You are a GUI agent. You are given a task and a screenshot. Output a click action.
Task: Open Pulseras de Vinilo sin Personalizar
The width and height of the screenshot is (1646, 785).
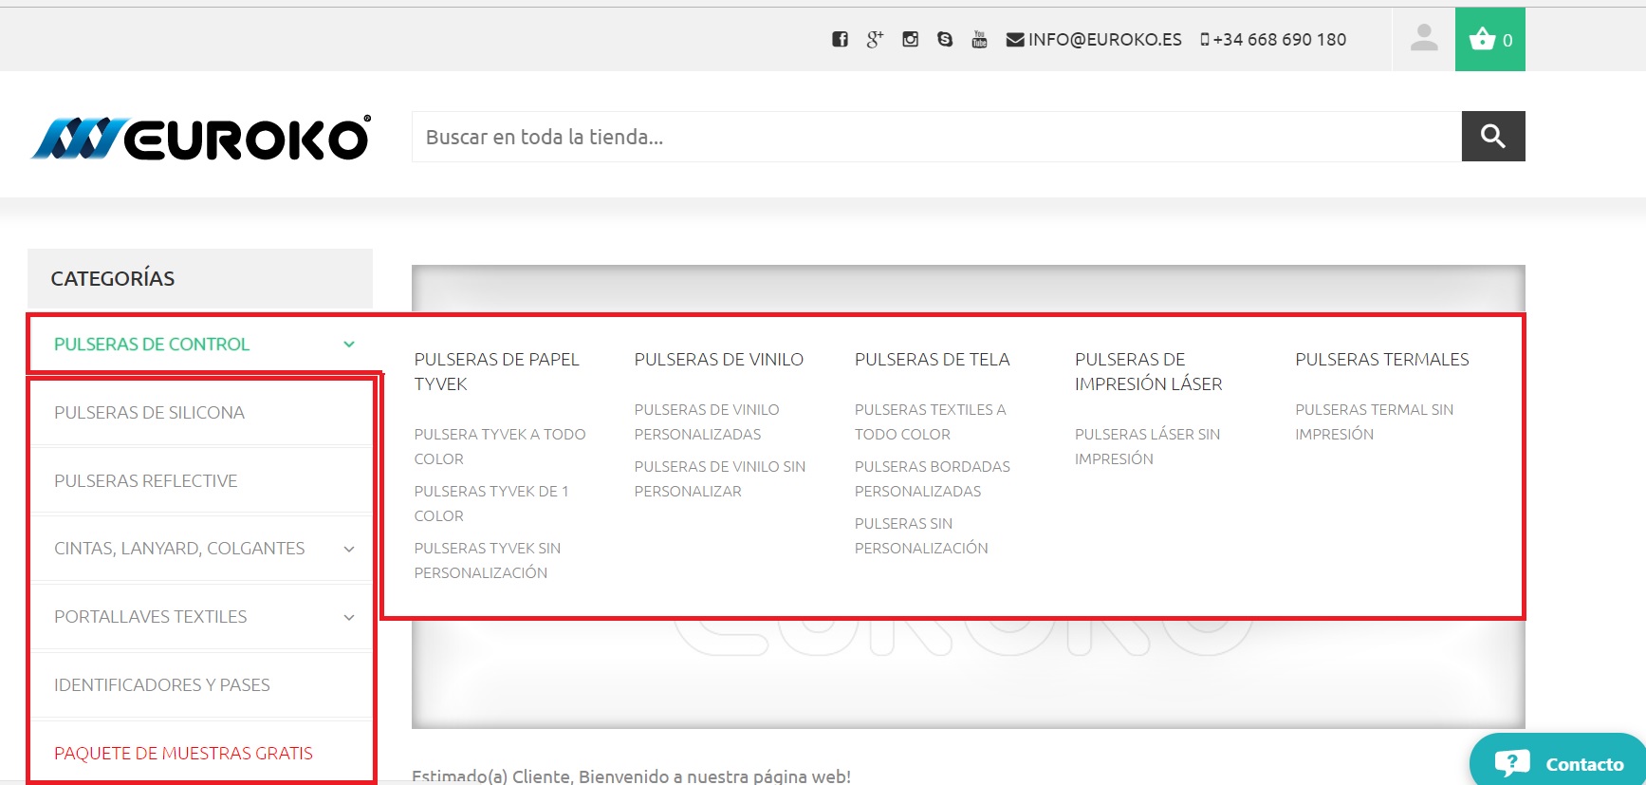[x=720, y=479]
